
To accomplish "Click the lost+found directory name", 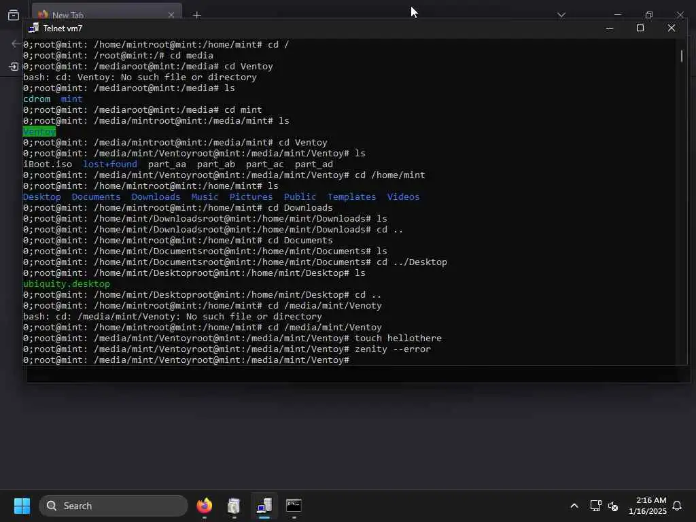I will coord(110,164).
